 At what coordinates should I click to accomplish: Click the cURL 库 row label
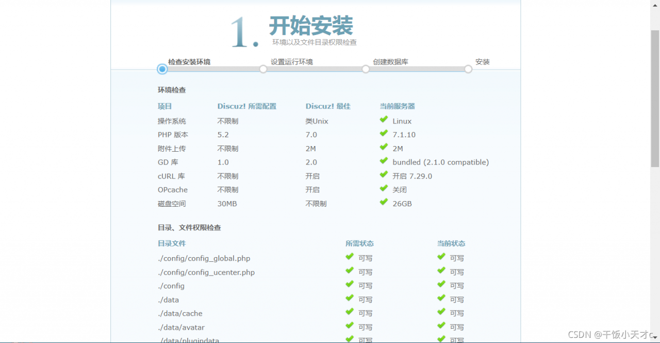[171, 176]
